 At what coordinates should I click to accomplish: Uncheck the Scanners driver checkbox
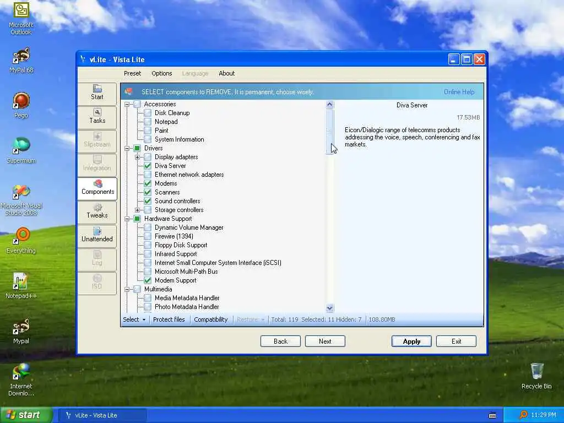pos(148,192)
